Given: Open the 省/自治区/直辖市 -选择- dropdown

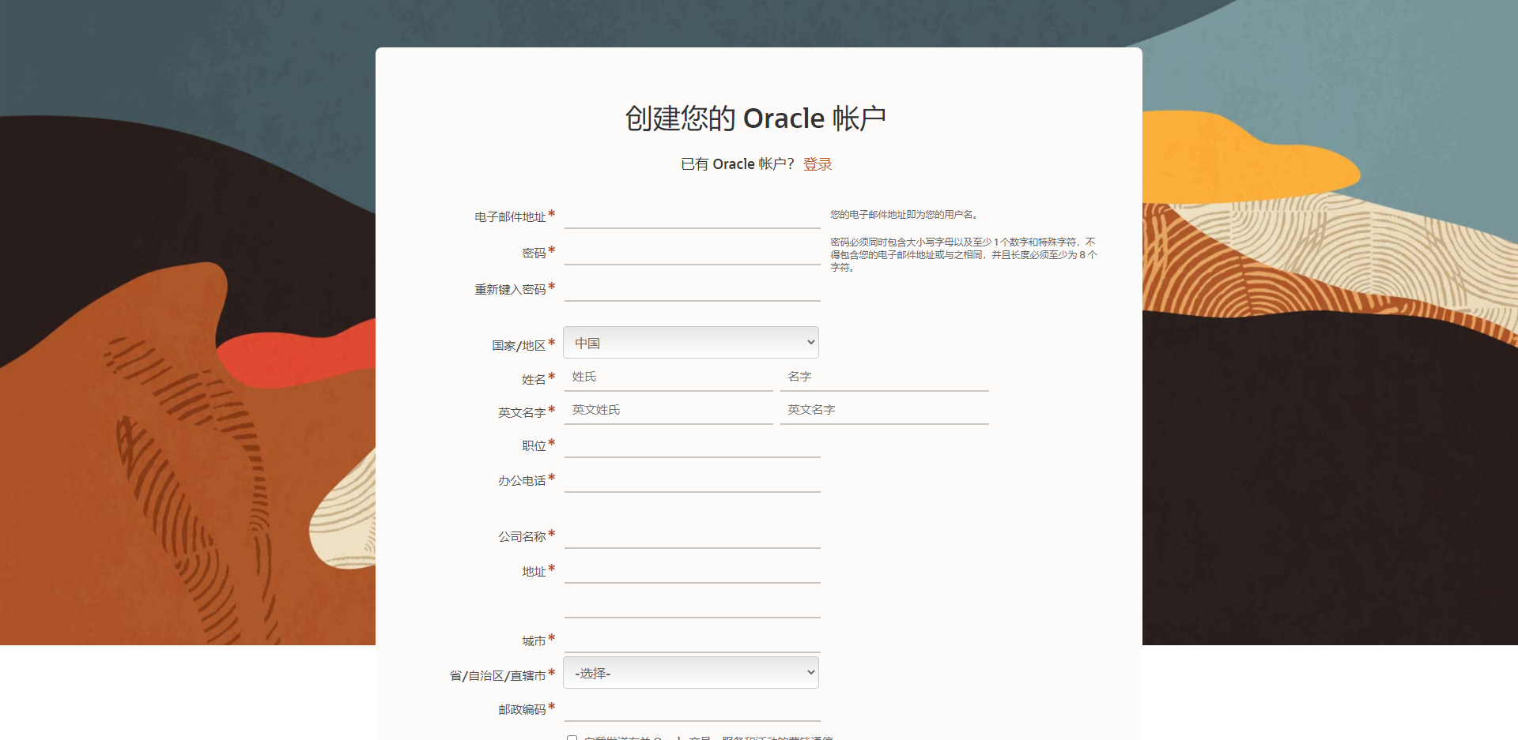Looking at the screenshot, I should click(x=691, y=673).
